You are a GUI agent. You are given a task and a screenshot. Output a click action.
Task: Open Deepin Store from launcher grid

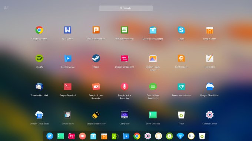210,30
